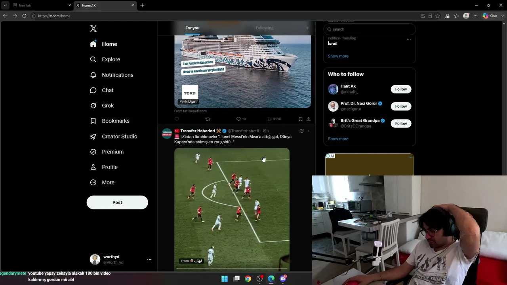Open your Profile page

(x=104, y=167)
